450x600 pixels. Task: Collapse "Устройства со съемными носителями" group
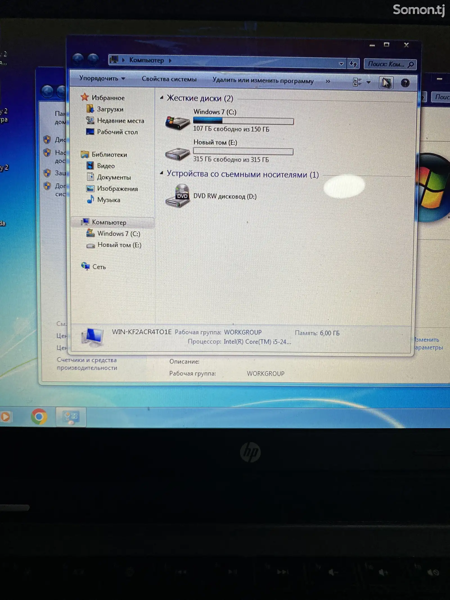(161, 173)
